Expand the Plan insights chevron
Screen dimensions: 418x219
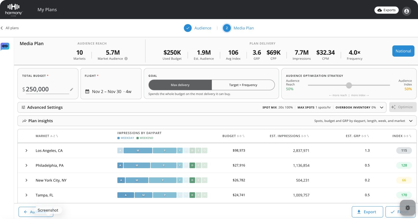411,121
